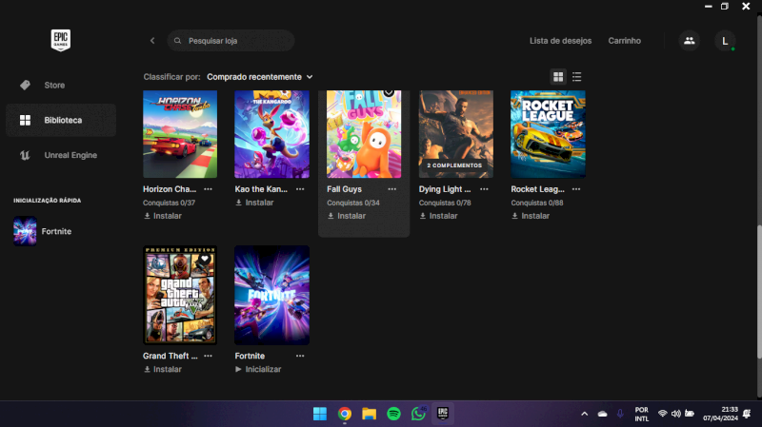The height and width of the screenshot is (427, 762).
Task: Switch to grid view
Action: (558, 76)
